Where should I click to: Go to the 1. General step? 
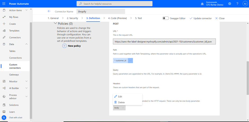pos(53,18)
